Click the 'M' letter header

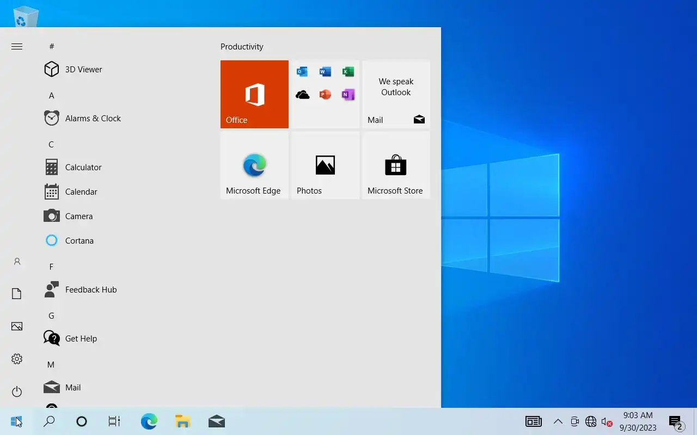pyautogui.click(x=51, y=364)
